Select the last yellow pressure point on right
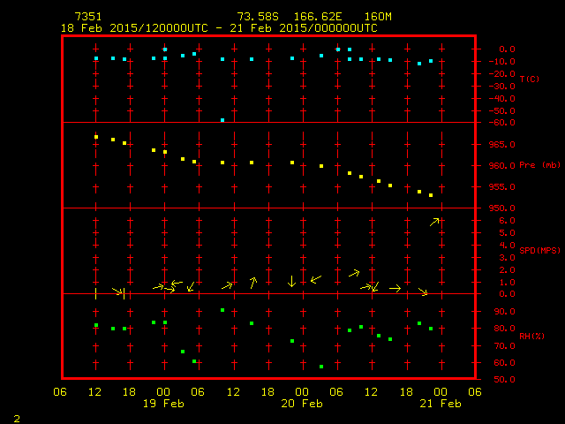The width and height of the screenshot is (565, 424). pos(431,195)
